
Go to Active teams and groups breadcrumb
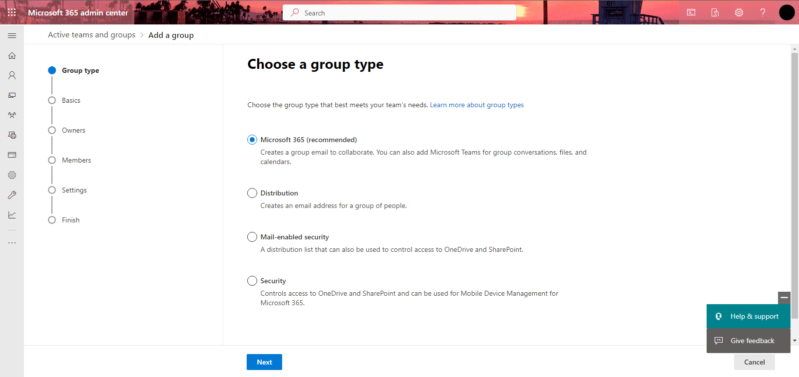(91, 35)
